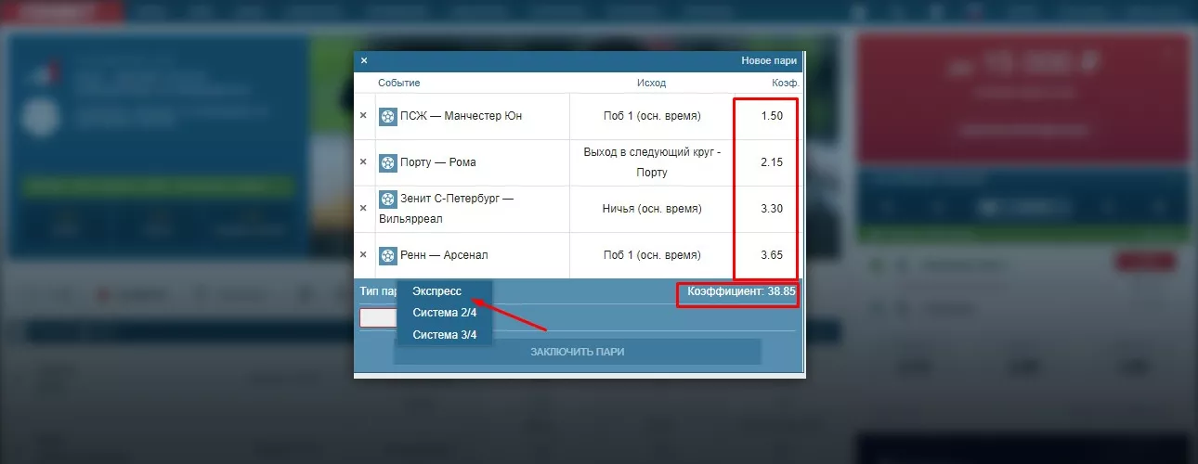This screenshot has height=464, width=1198.
Task: Click the Порту — Рома event name
Action: pyautogui.click(x=437, y=162)
